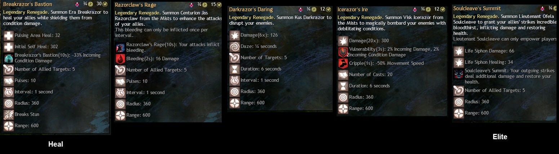Click the Damage(20x) burst icon
The height and width of the screenshot is (154, 559).
343,41
